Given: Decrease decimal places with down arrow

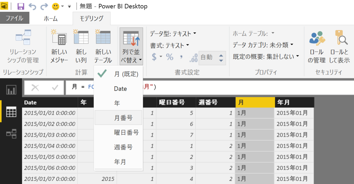Looking at the screenshot, I should [x=221, y=61].
